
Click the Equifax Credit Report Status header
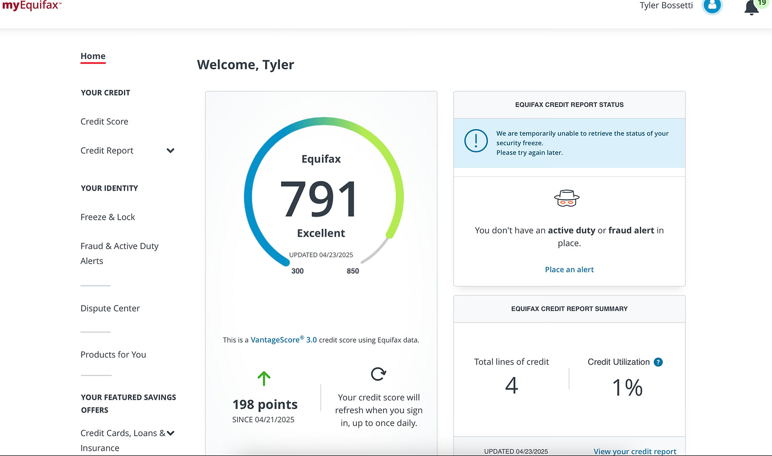569,105
